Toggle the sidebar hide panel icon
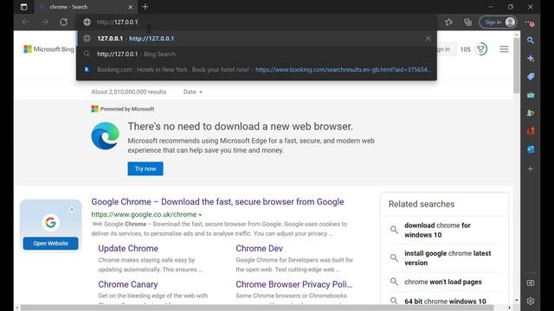 [531, 282]
